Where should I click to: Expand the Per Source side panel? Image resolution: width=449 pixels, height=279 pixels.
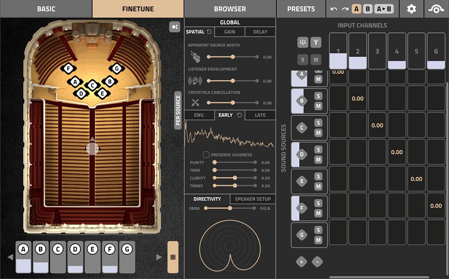[178, 110]
